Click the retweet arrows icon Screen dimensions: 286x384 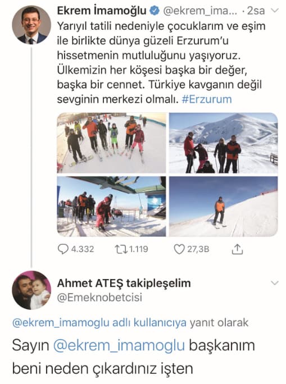click(121, 249)
